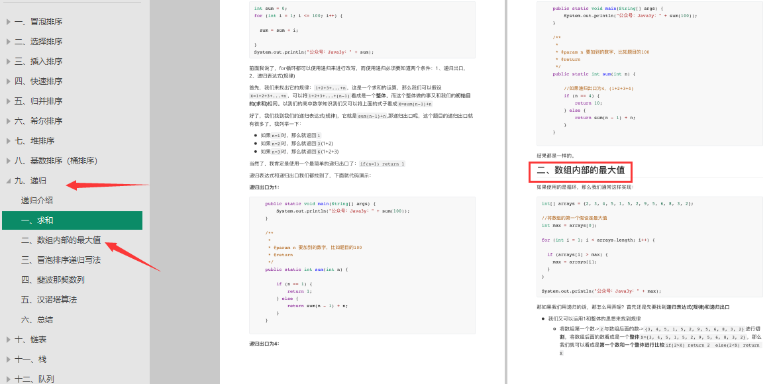
Task: Jump to the 四、斐波那契数列 bookmark
Action: 53,279
